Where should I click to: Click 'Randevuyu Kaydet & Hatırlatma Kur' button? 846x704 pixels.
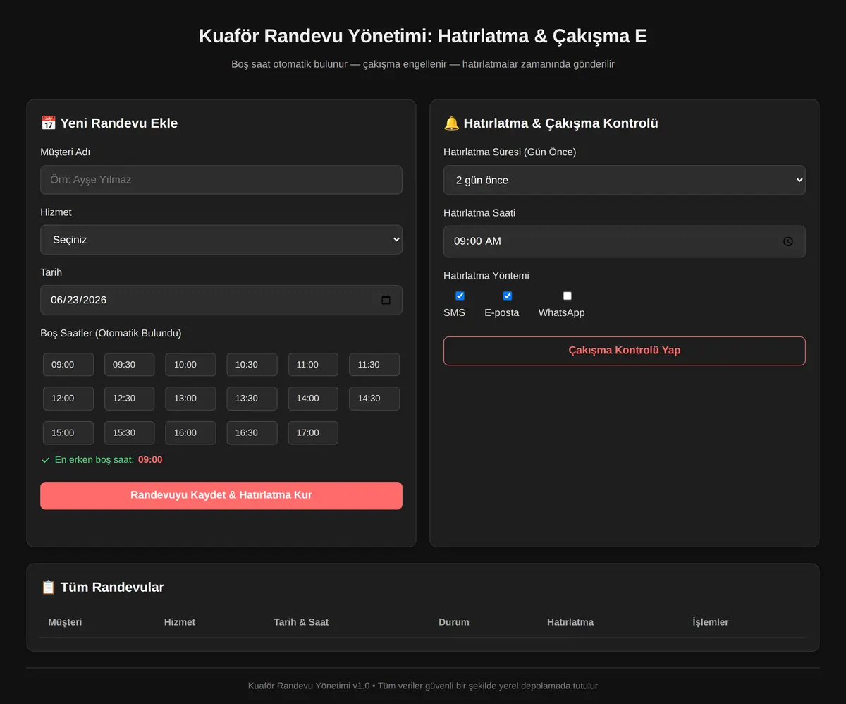pos(221,495)
